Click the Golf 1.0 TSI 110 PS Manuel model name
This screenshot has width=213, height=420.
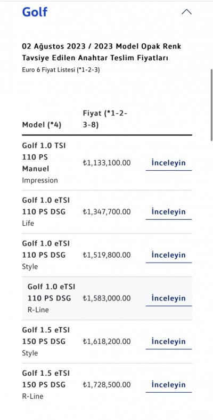44,157
